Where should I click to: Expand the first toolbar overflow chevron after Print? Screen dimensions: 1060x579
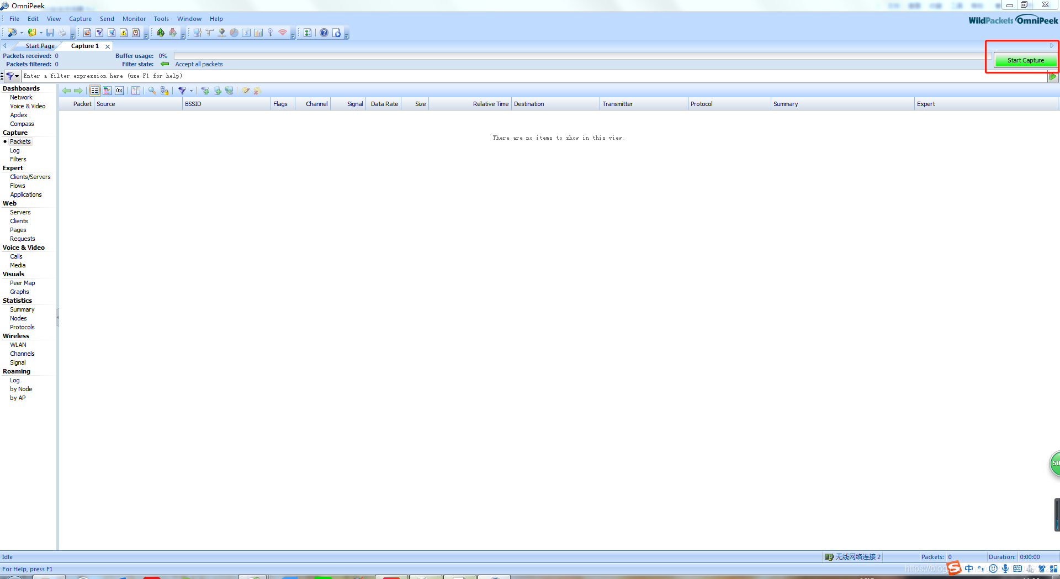[72, 35]
